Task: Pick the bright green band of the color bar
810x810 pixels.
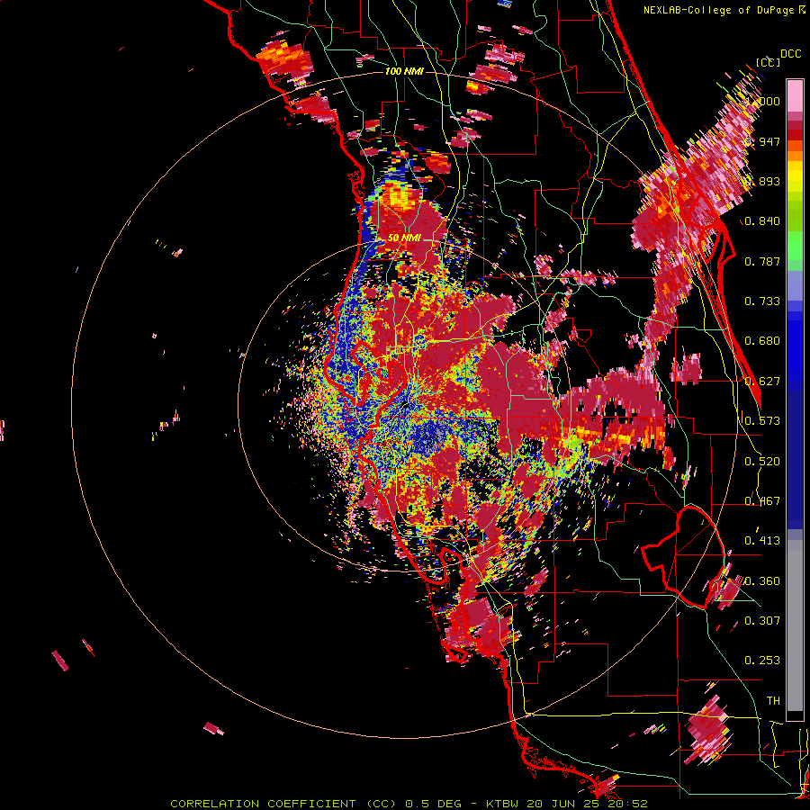Action: [795, 246]
